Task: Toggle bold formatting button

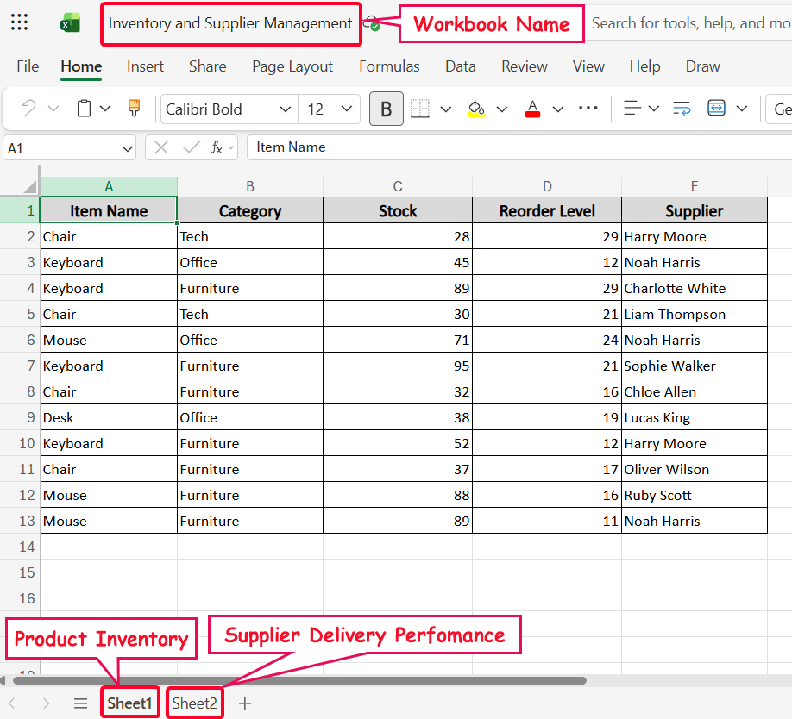Action: [x=386, y=109]
